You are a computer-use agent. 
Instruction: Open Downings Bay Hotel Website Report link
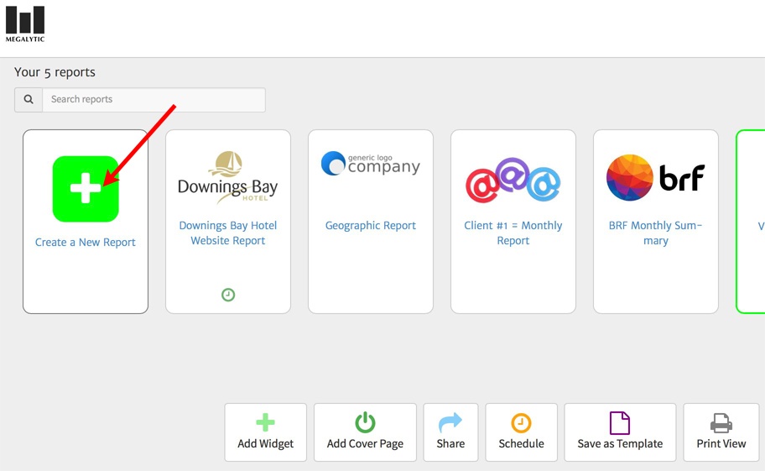(228, 233)
